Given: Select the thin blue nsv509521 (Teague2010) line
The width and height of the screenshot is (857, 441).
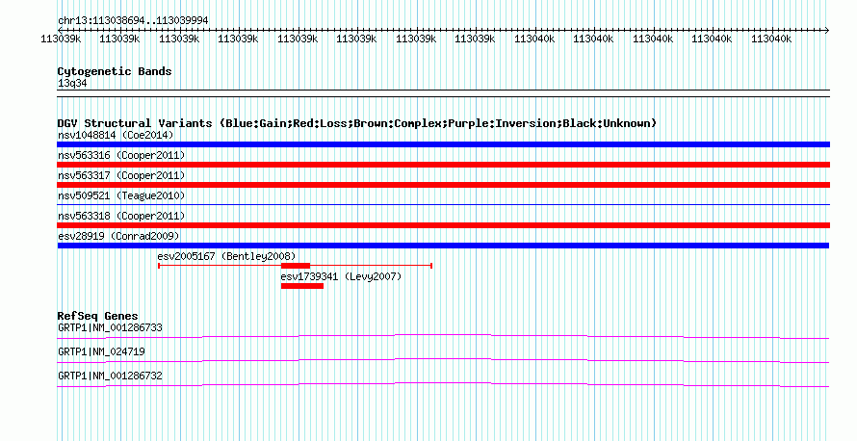Looking at the screenshot, I should point(443,205).
